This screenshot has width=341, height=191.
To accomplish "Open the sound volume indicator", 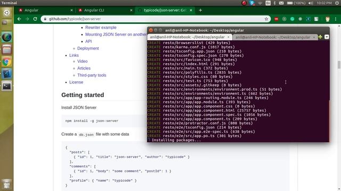I will [x=311, y=3].
